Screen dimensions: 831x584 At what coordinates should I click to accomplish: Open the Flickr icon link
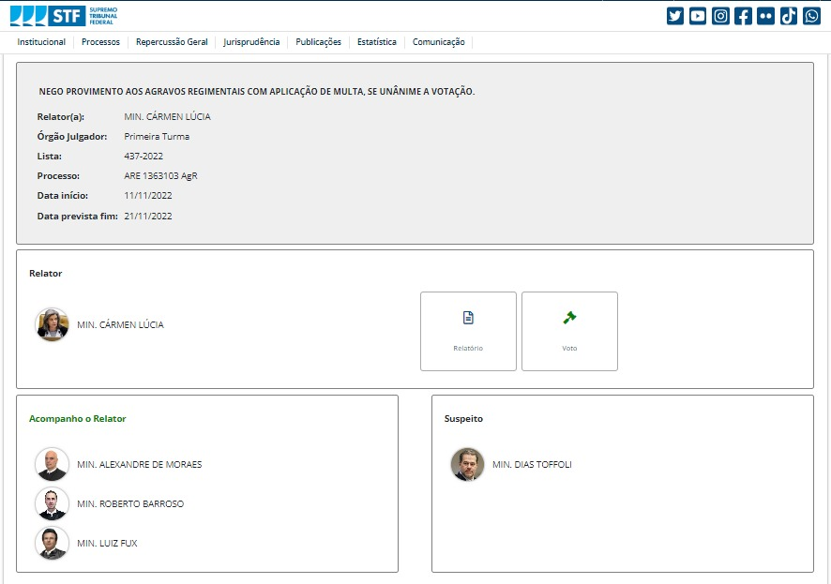click(x=766, y=16)
